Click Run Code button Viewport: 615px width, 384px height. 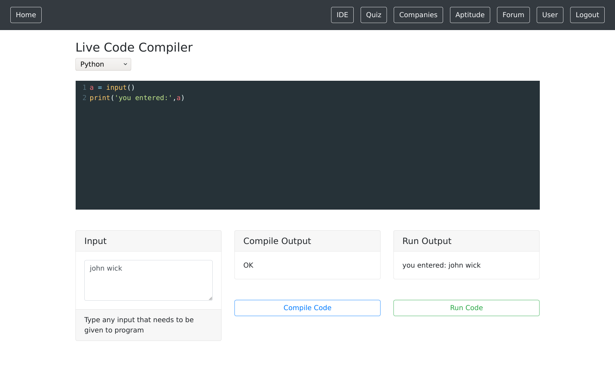(x=466, y=308)
